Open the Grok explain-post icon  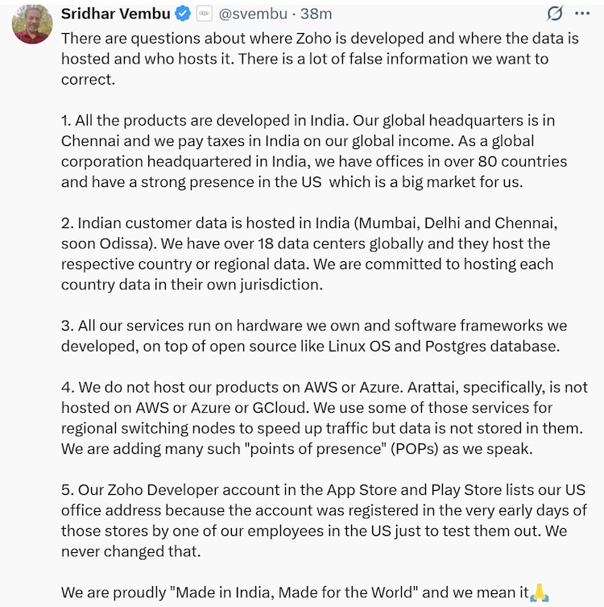554,13
